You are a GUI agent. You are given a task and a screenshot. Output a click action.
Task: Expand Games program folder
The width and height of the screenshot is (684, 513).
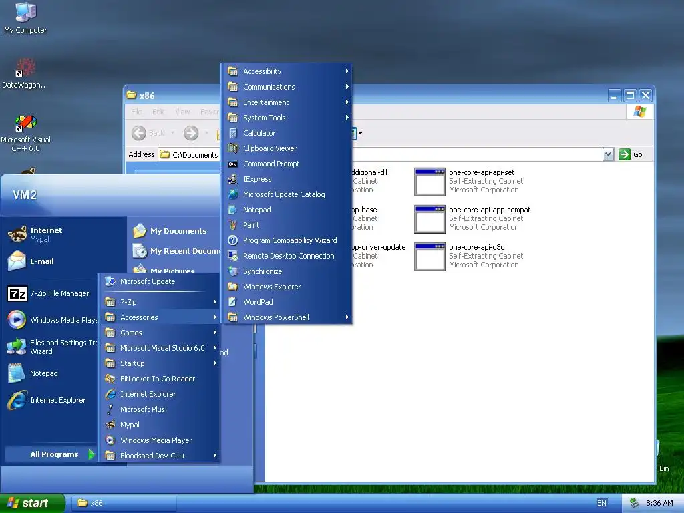click(160, 333)
